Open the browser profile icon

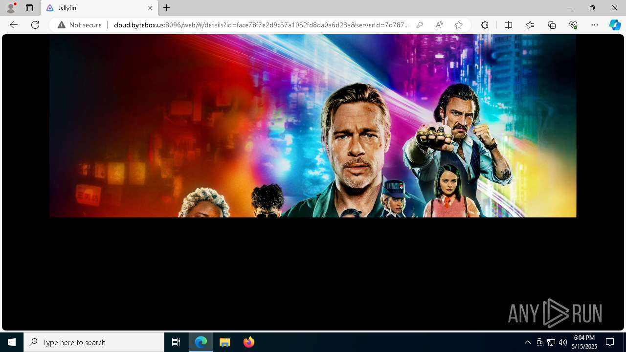click(x=11, y=8)
